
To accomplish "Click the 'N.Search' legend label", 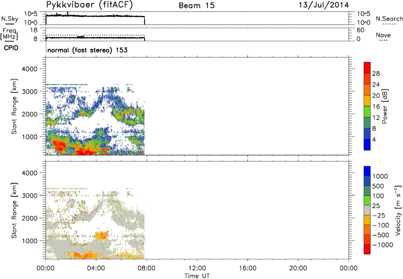I will click(x=389, y=19).
